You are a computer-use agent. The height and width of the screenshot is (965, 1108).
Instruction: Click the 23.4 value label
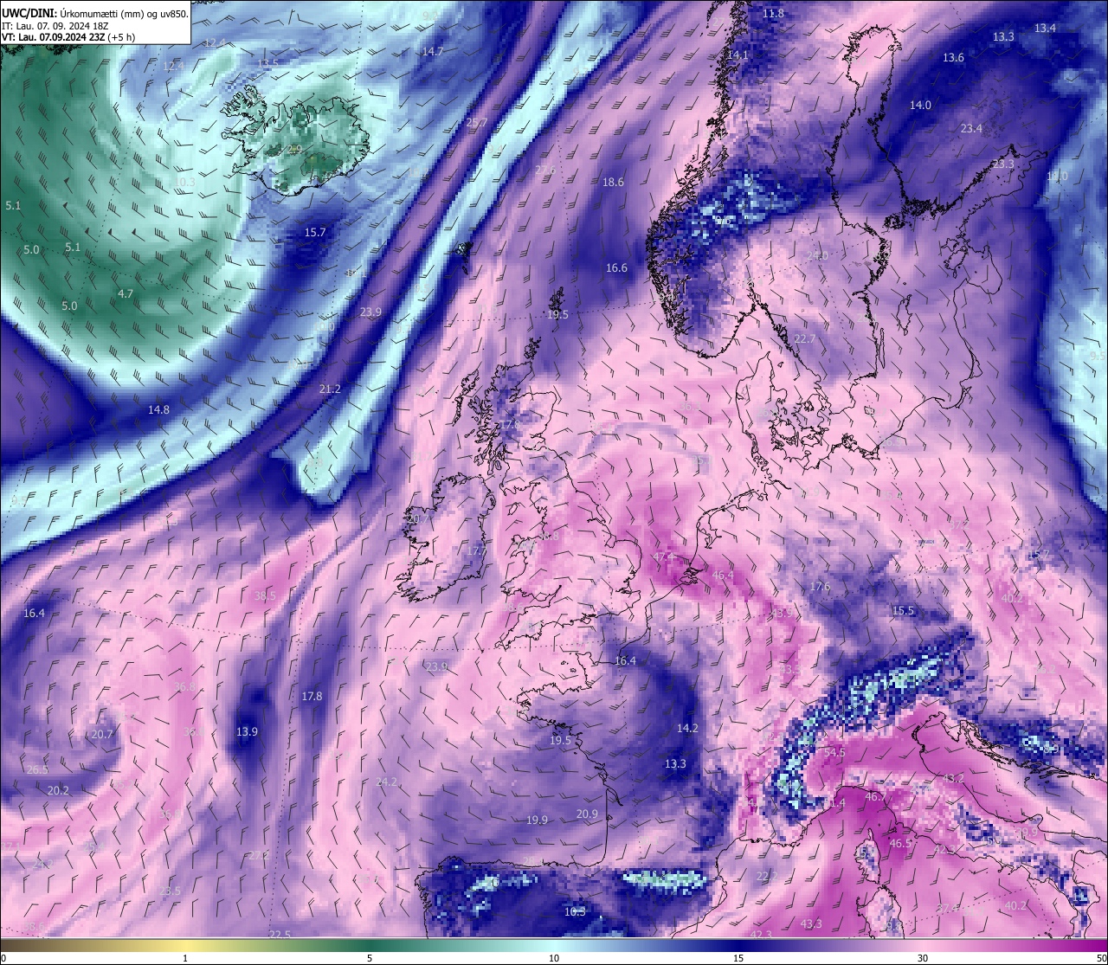(x=971, y=129)
